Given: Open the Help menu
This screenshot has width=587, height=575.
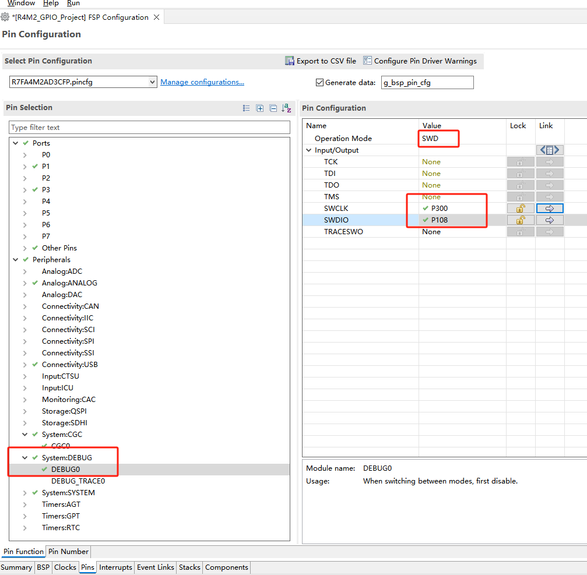Looking at the screenshot, I should coord(51,3).
